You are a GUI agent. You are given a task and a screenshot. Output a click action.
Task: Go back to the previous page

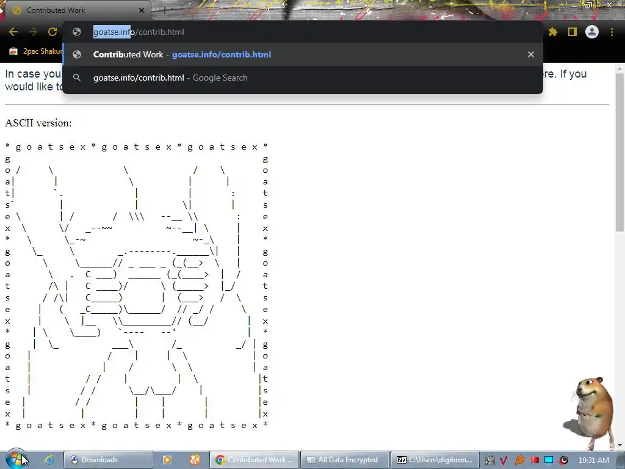pyautogui.click(x=13, y=32)
